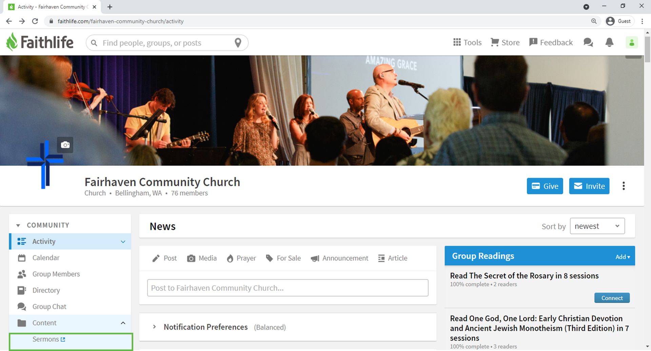
Task: Click the Faithlife logo
Action: [40, 42]
